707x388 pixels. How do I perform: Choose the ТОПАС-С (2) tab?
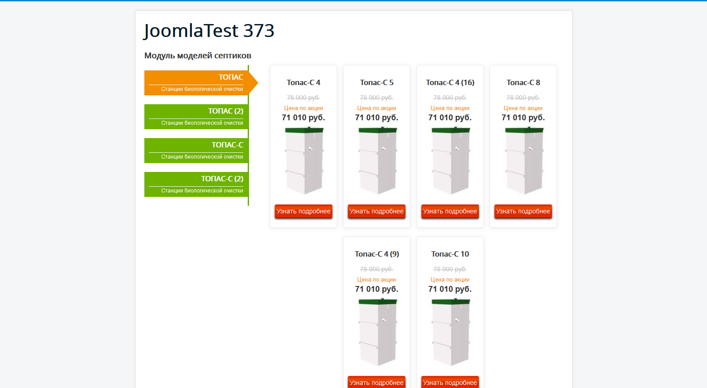click(196, 184)
